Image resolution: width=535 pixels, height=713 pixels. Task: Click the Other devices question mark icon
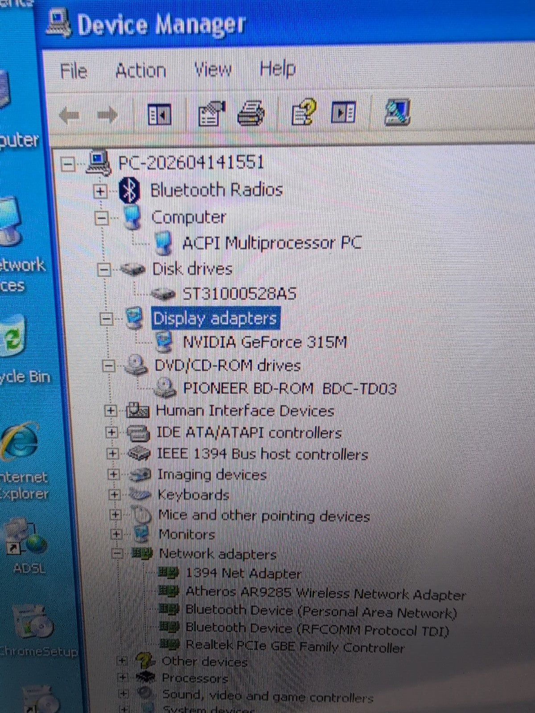(x=145, y=660)
